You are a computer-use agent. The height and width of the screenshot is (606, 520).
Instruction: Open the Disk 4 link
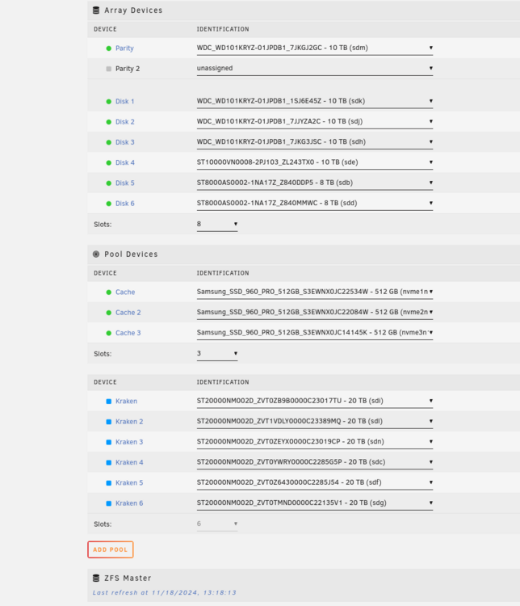(x=125, y=163)
